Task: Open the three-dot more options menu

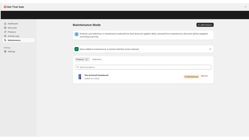Action: pyautogui.click(x=245, y=7)
